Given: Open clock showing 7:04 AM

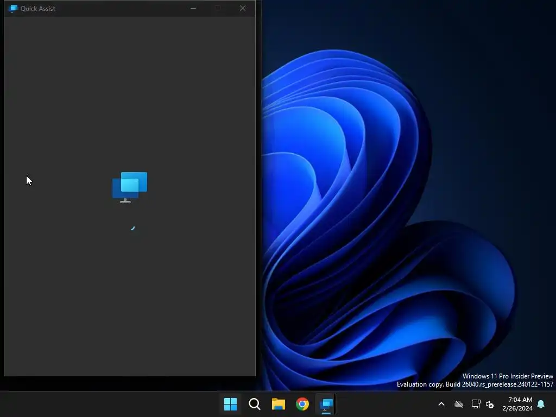Looking at the screenshot, I should (x=520, y=400).
